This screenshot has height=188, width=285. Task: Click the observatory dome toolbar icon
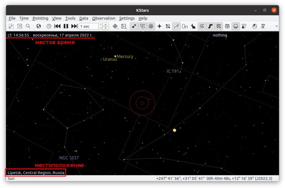[254, 26]
